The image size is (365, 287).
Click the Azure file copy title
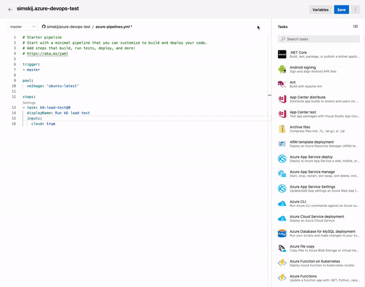302,246
